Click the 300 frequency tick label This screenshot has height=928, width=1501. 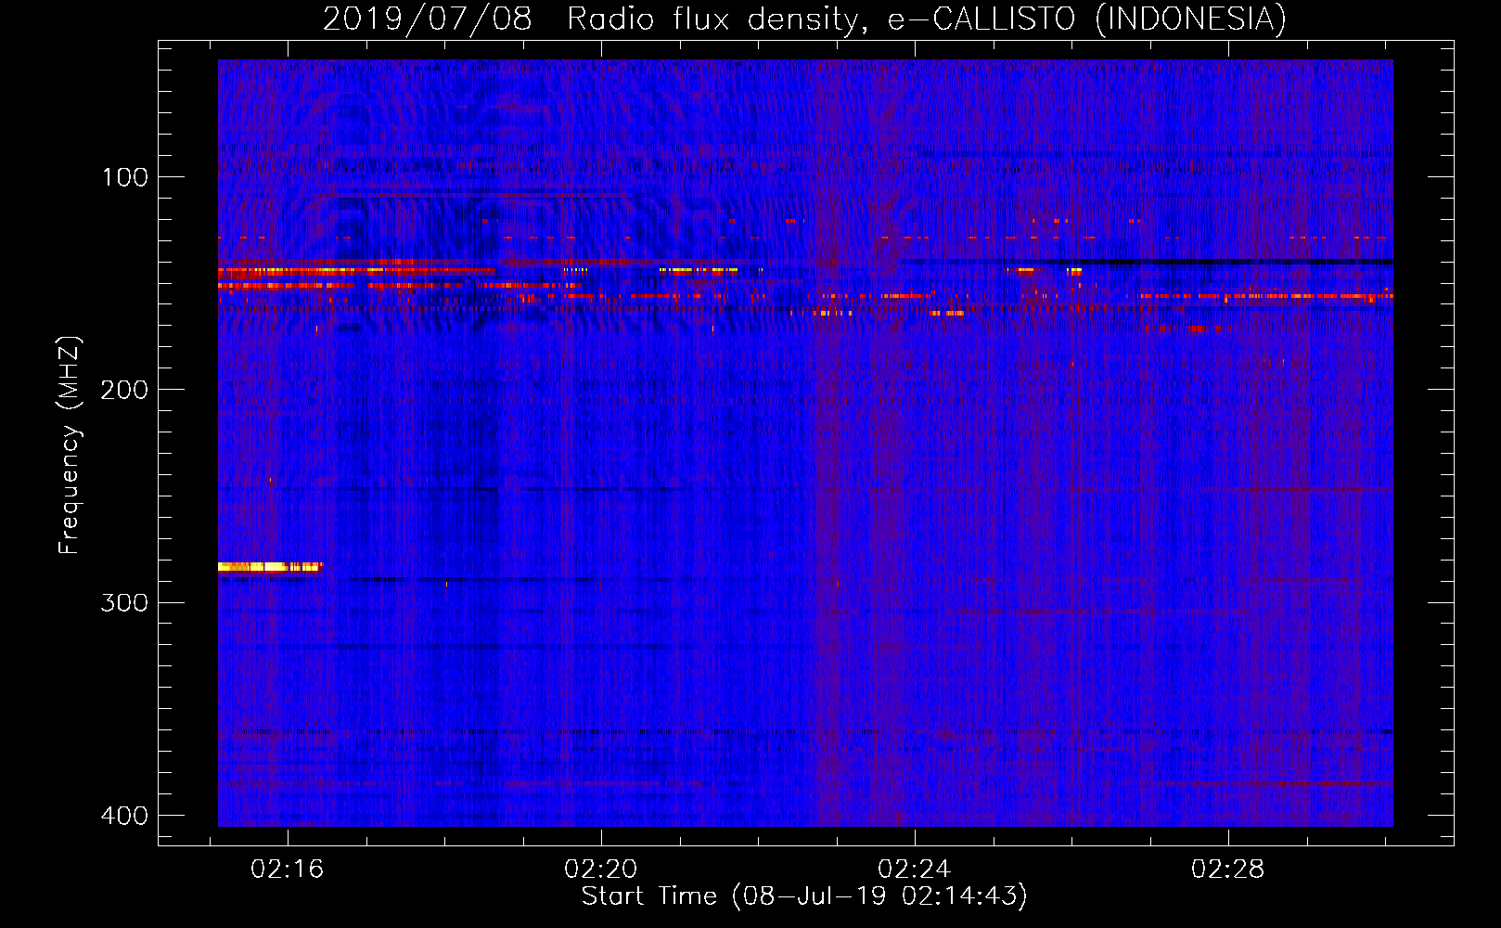click(125, 603)
